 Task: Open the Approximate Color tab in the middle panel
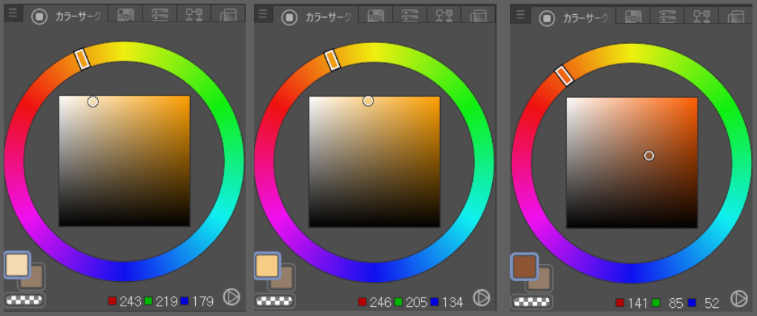[x=478, y=15]
